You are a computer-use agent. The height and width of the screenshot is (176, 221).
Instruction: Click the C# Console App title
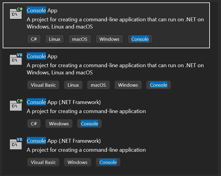42,10
